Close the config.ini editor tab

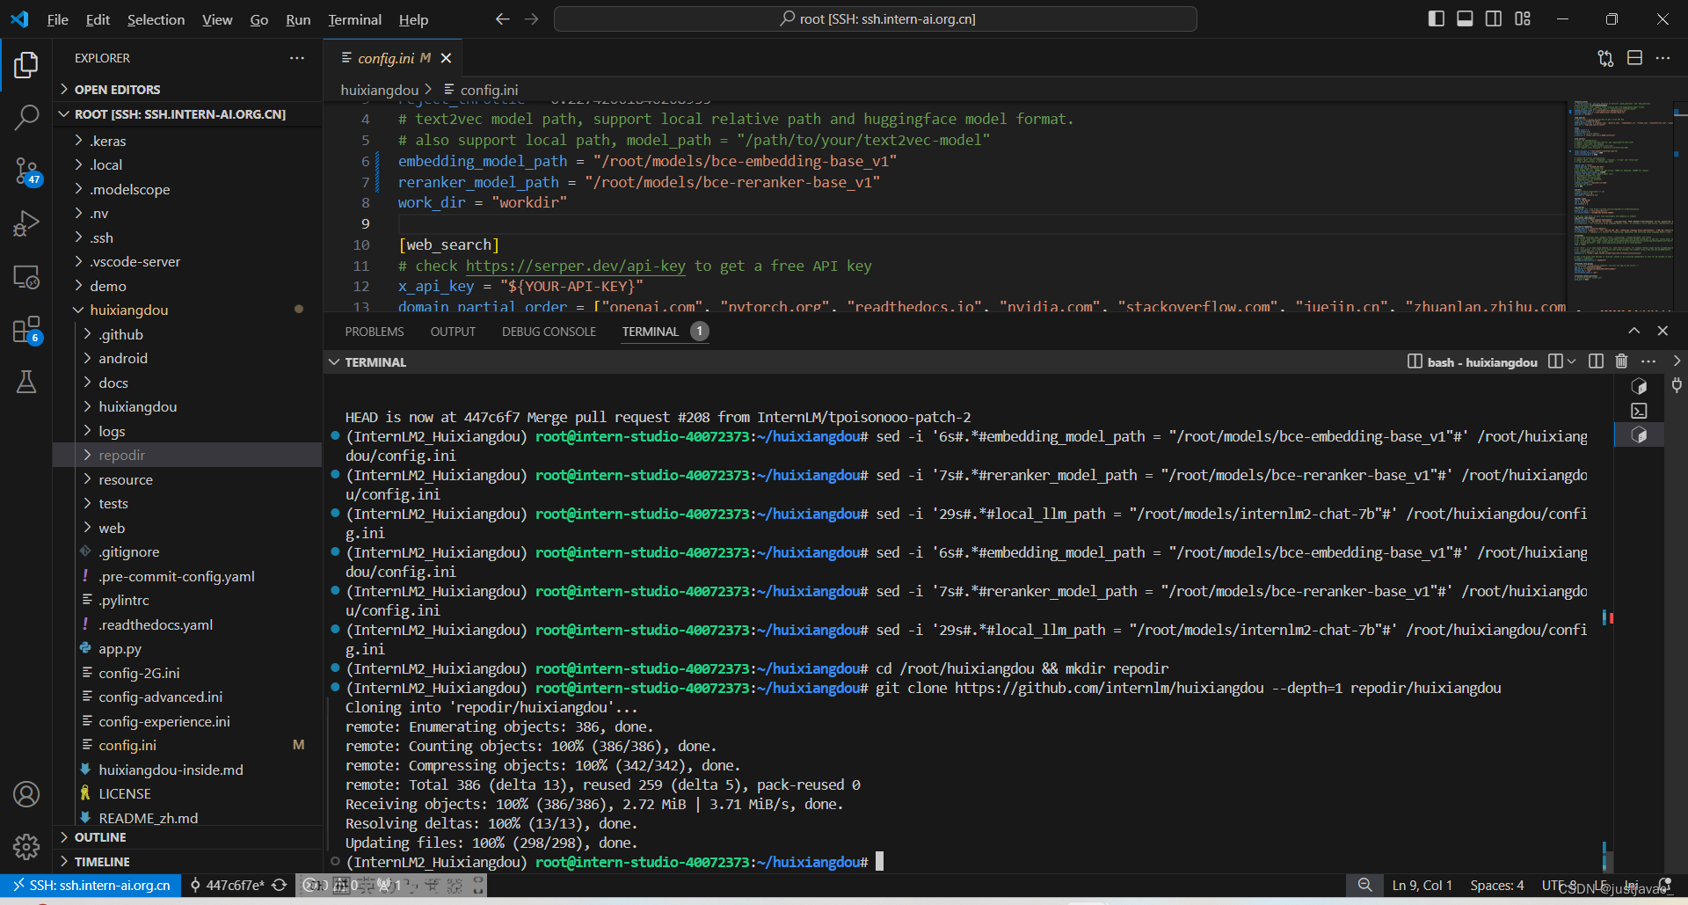point(446,58)
